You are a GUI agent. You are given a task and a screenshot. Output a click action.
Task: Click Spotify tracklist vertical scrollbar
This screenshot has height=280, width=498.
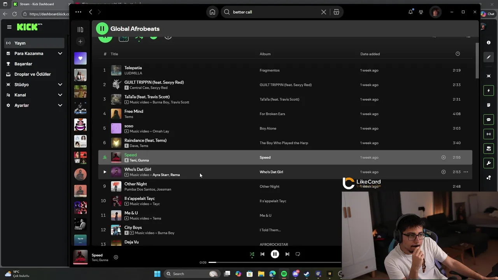pyautogui.click(x=477, y=60)
